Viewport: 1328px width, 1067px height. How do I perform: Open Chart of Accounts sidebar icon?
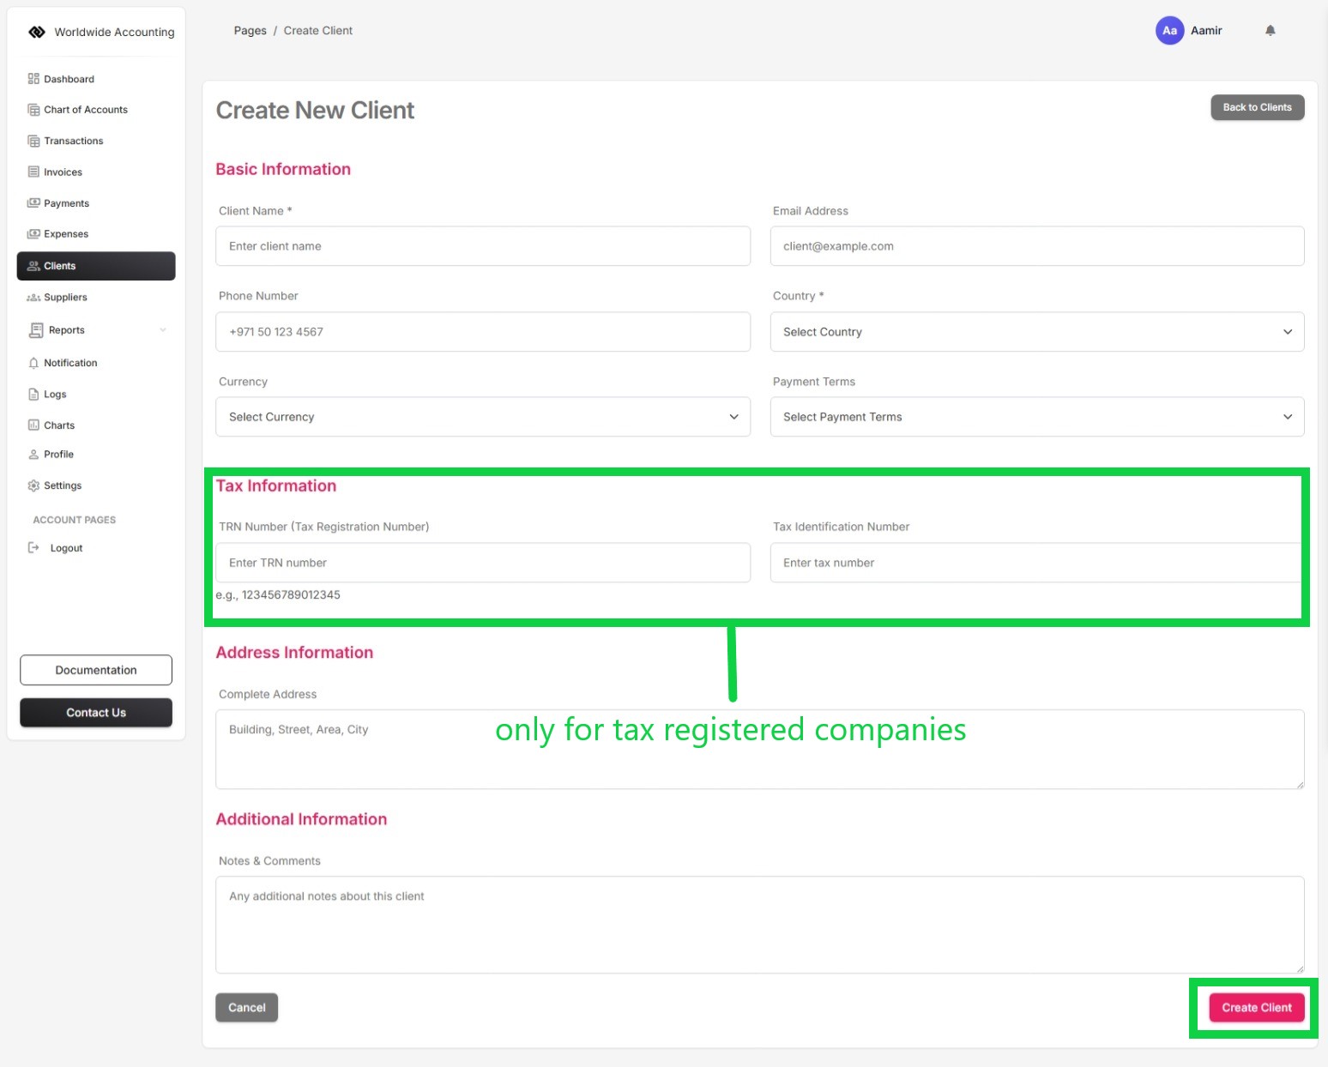coord(33,110)
